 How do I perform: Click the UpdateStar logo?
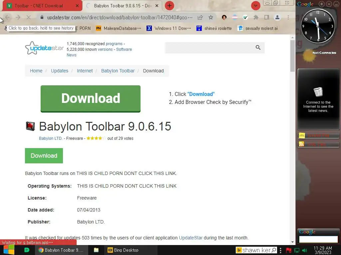click(44, 48)
